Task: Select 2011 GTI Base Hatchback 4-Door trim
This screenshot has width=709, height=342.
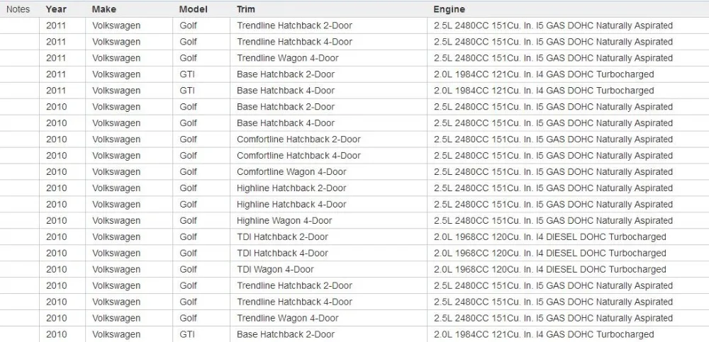Action: 286,91
